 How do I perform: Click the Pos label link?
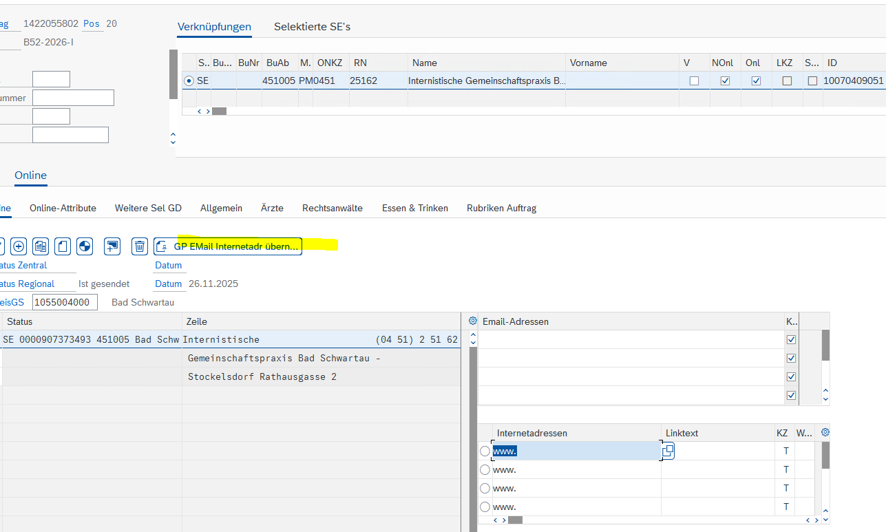coord(91,23)
